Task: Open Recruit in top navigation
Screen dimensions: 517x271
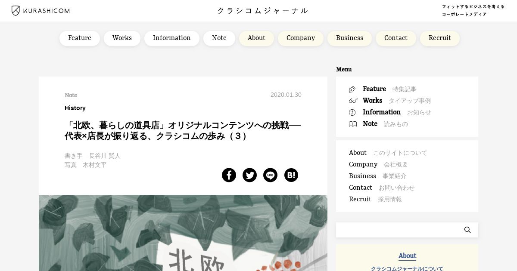Action: point(440,38)
